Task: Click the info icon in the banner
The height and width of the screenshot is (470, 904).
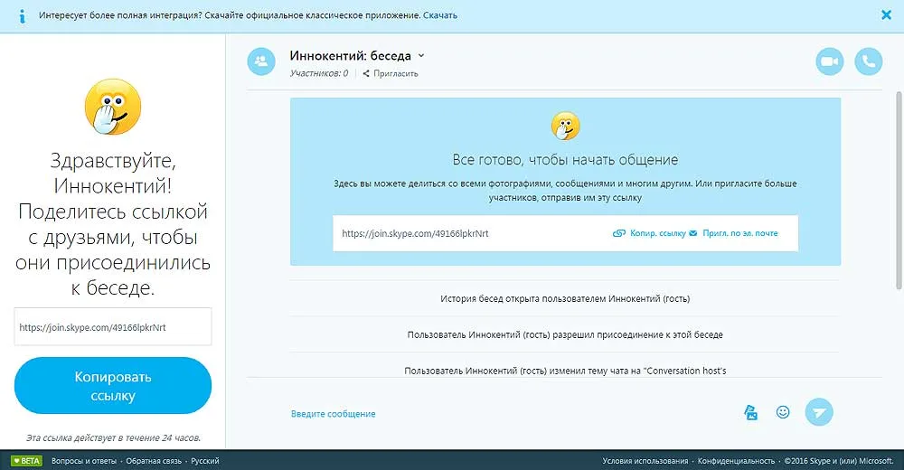Action: (x=22, y=16)
